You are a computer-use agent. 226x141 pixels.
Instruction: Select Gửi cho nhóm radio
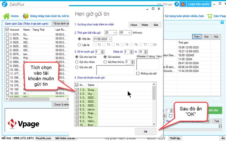pos(77,62)
